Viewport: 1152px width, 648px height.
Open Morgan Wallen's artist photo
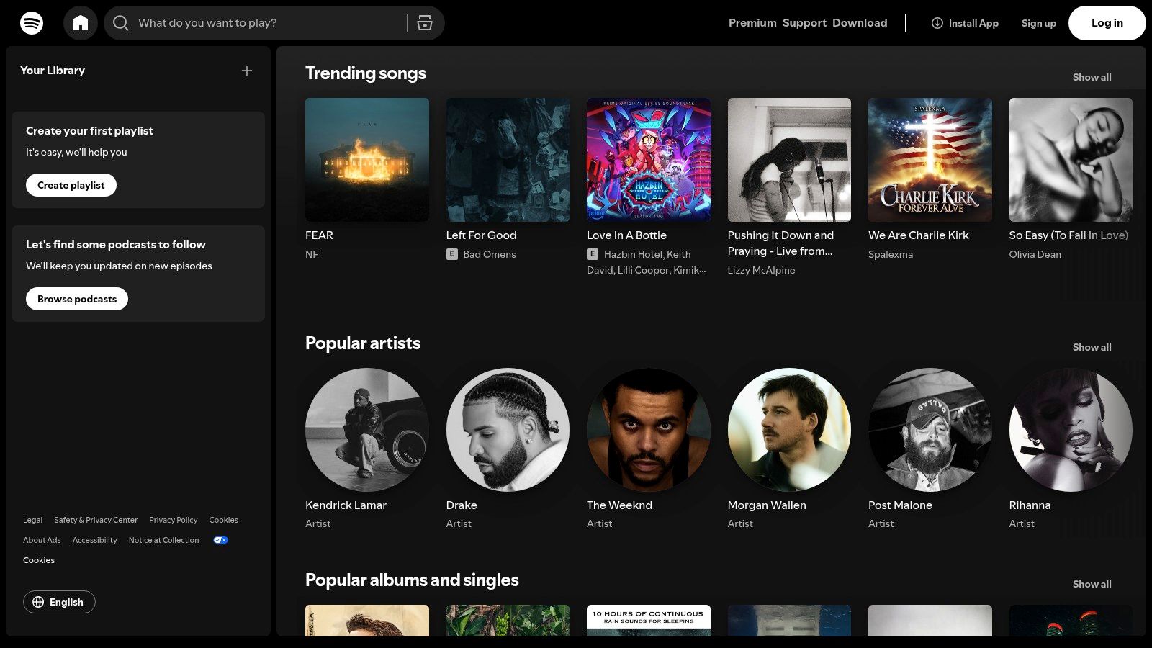tap(789, 430)
